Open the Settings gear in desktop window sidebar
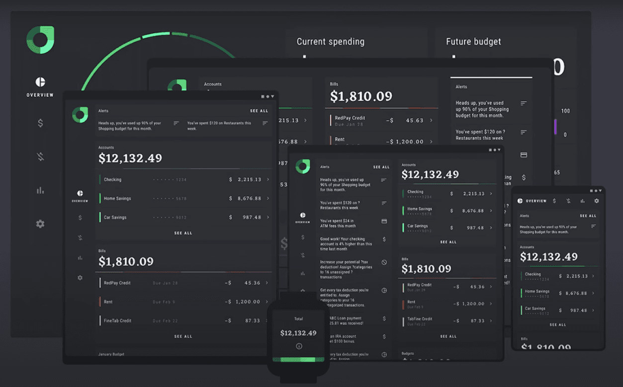The width and height of the screenshot is (623, 387). pyautogui.click(x=40, y=224)
